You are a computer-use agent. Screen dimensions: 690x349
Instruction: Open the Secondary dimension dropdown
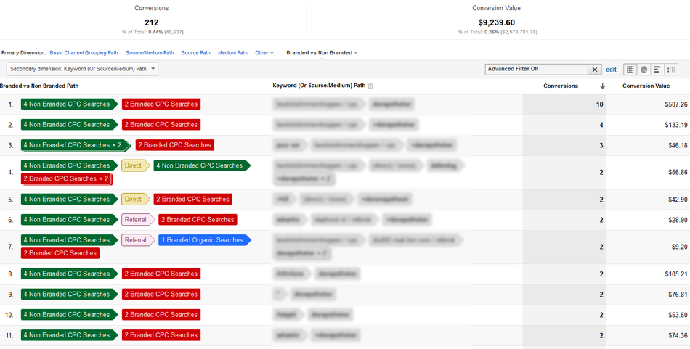(x=83, y=69)
